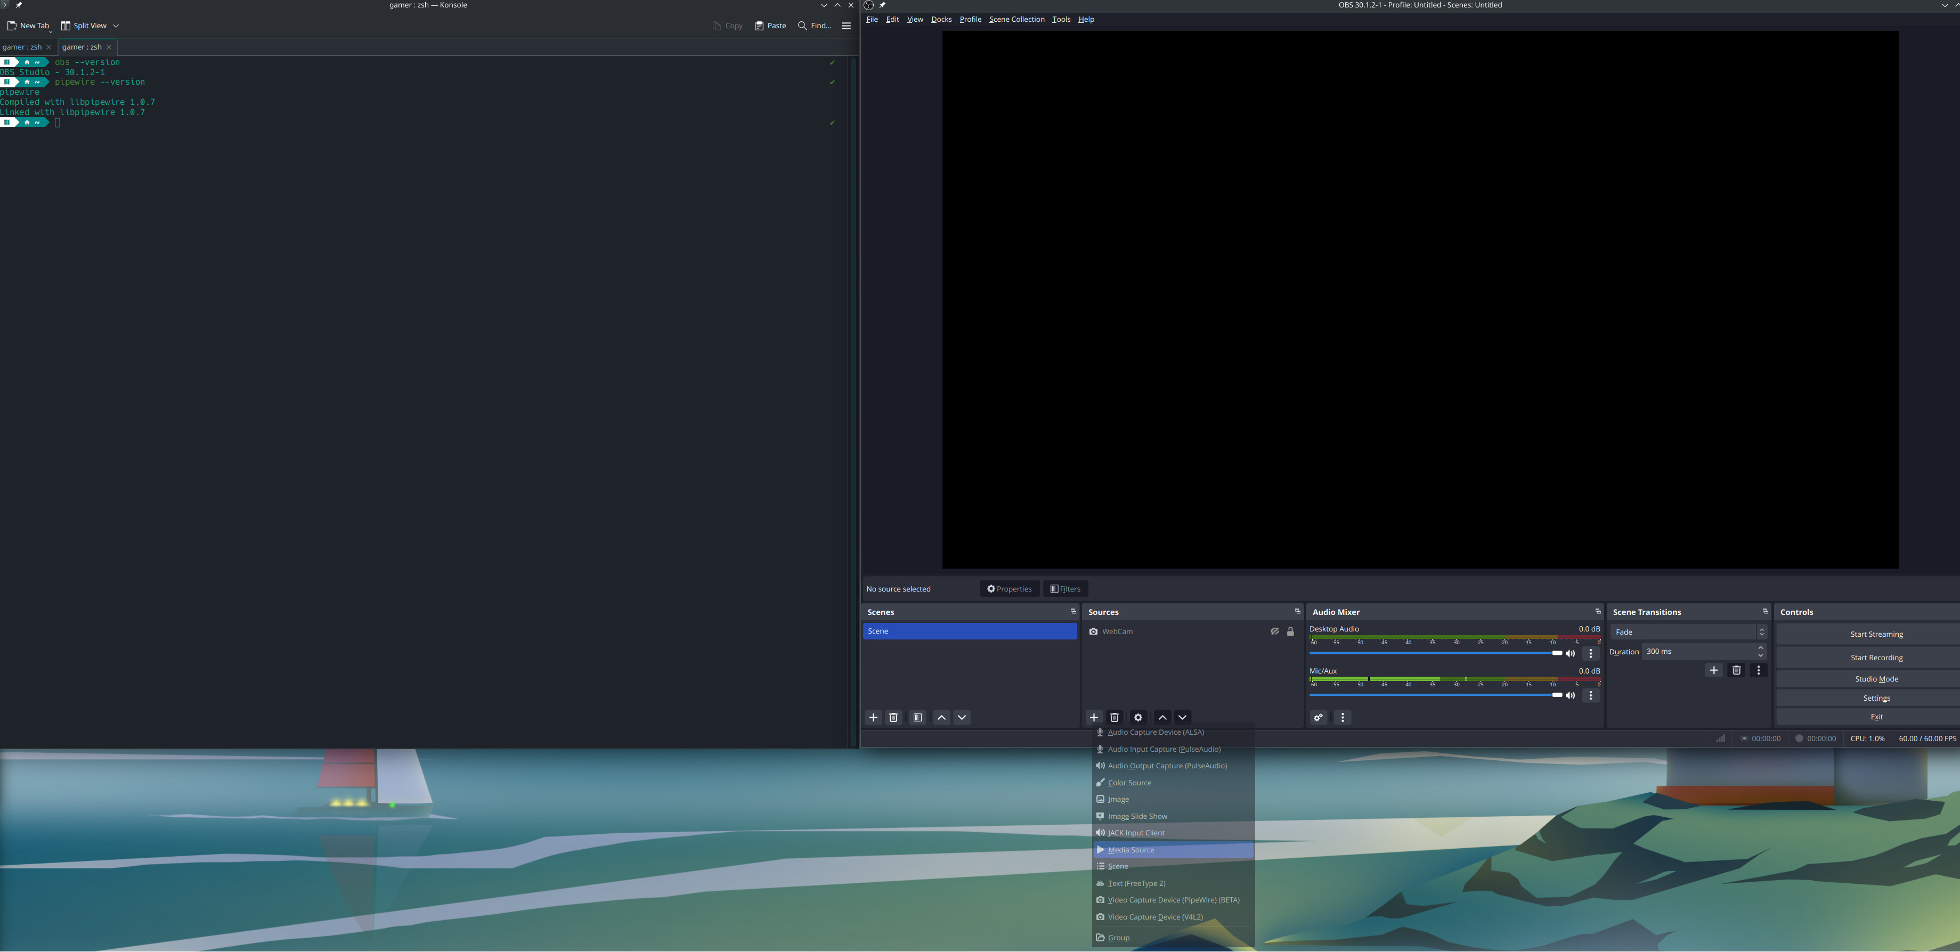Expand the Split View dropdown in Konsole
This screenshot has width=1960, height=952.
[x=116, y=25]
